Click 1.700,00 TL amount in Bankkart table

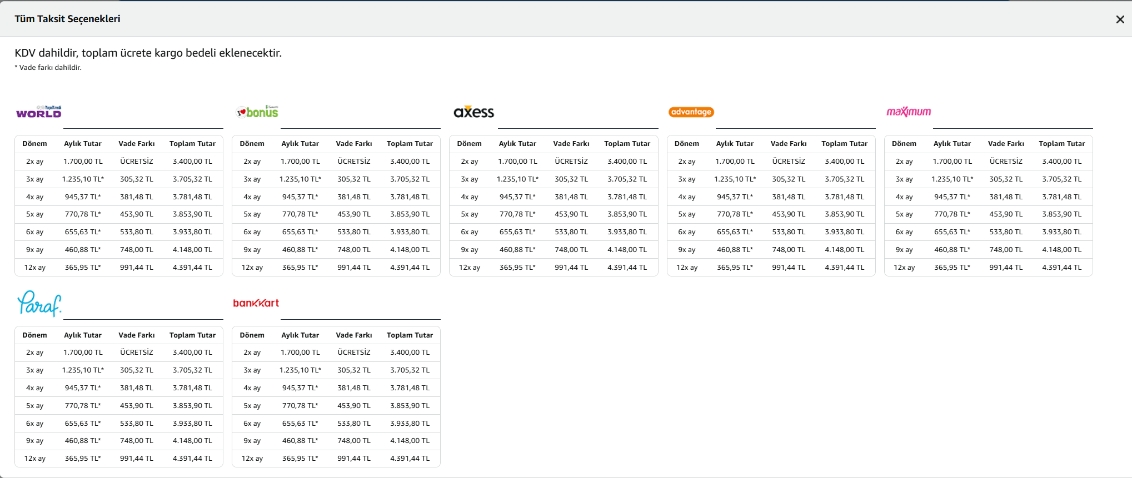[300, 353]
